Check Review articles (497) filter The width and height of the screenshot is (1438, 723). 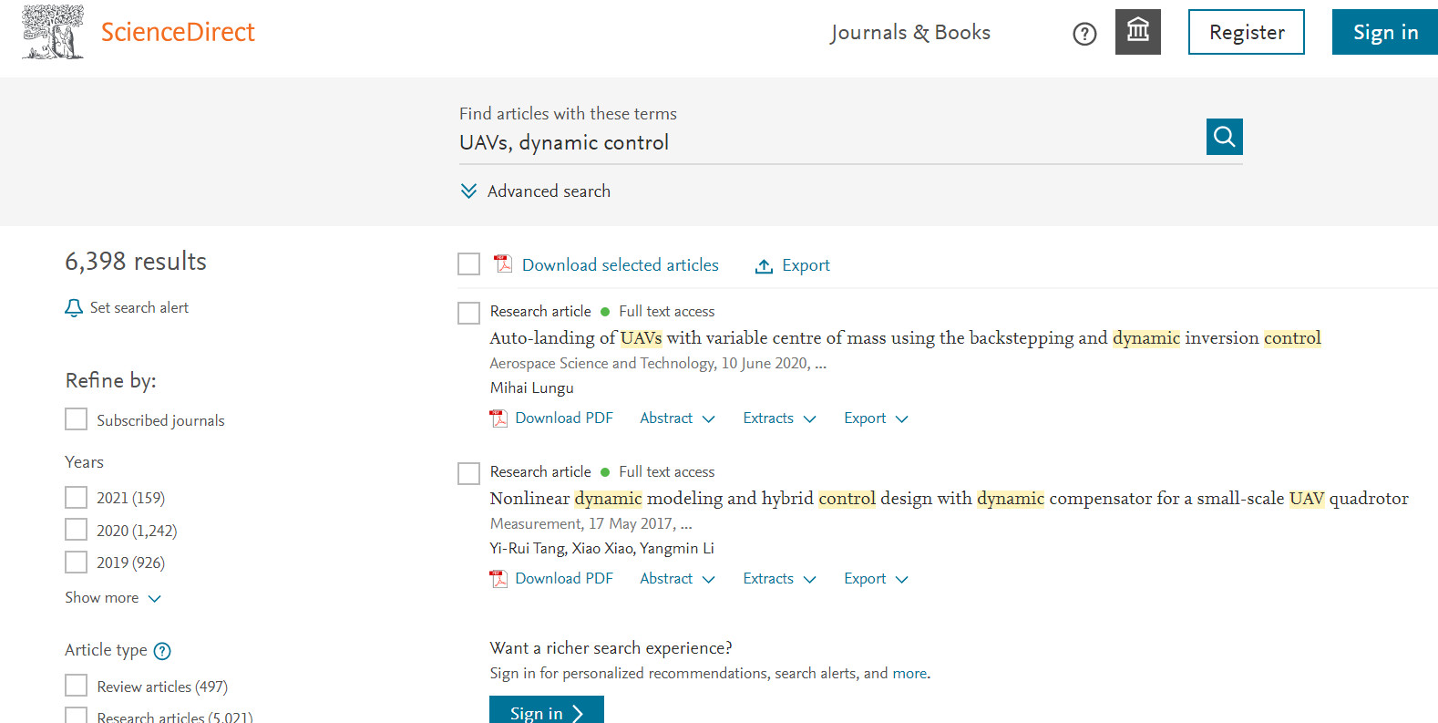[77, 686]
